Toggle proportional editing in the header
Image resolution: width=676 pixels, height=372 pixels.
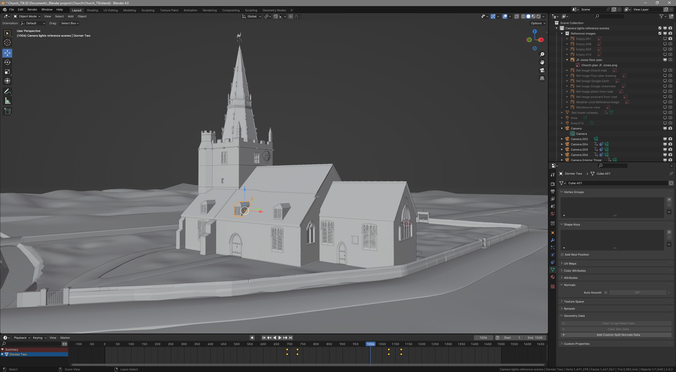291,16
